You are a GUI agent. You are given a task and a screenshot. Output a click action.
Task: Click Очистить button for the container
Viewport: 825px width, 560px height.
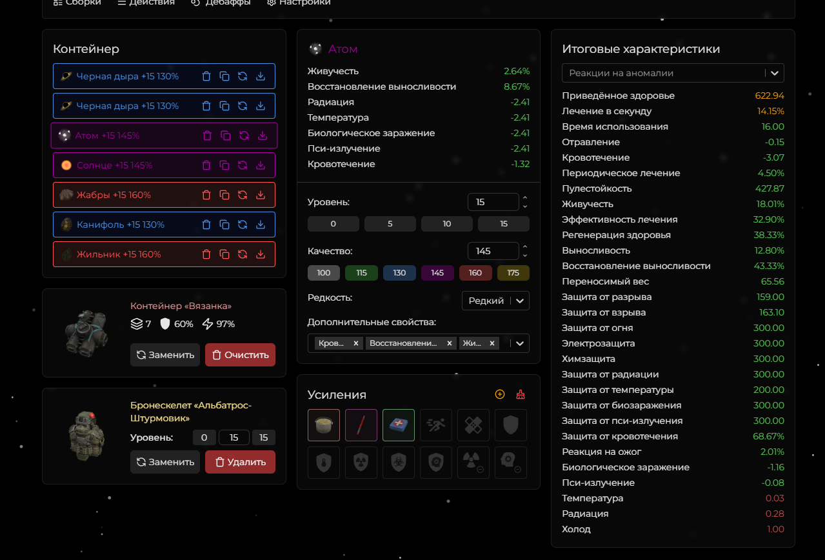240,355
